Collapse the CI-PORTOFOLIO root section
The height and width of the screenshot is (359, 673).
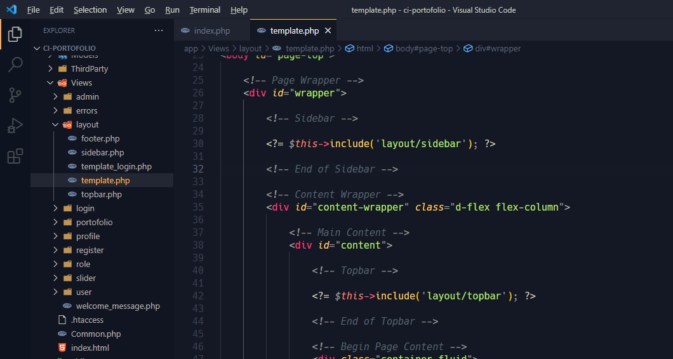pyautogui.click(x=69, y=48)
